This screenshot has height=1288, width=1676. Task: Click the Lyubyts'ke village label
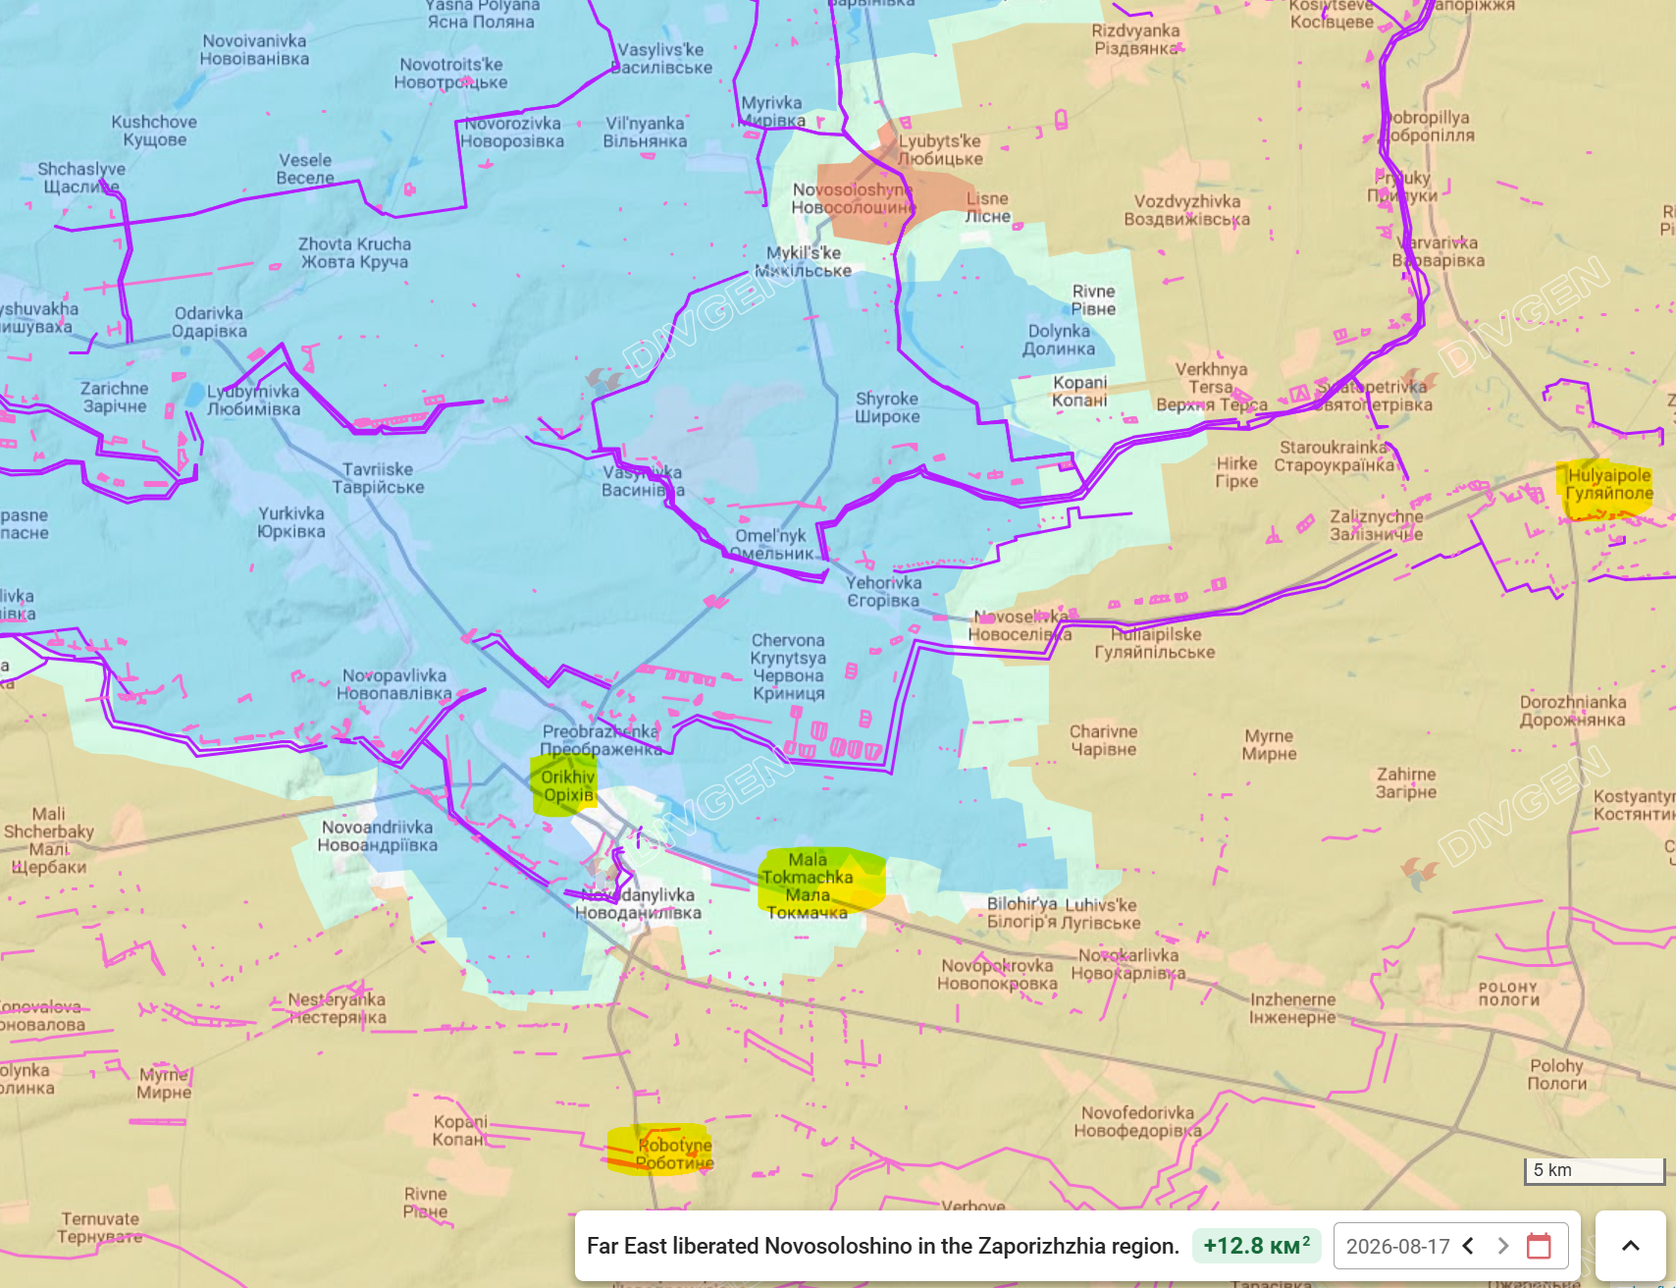click(x=939, y=150)
